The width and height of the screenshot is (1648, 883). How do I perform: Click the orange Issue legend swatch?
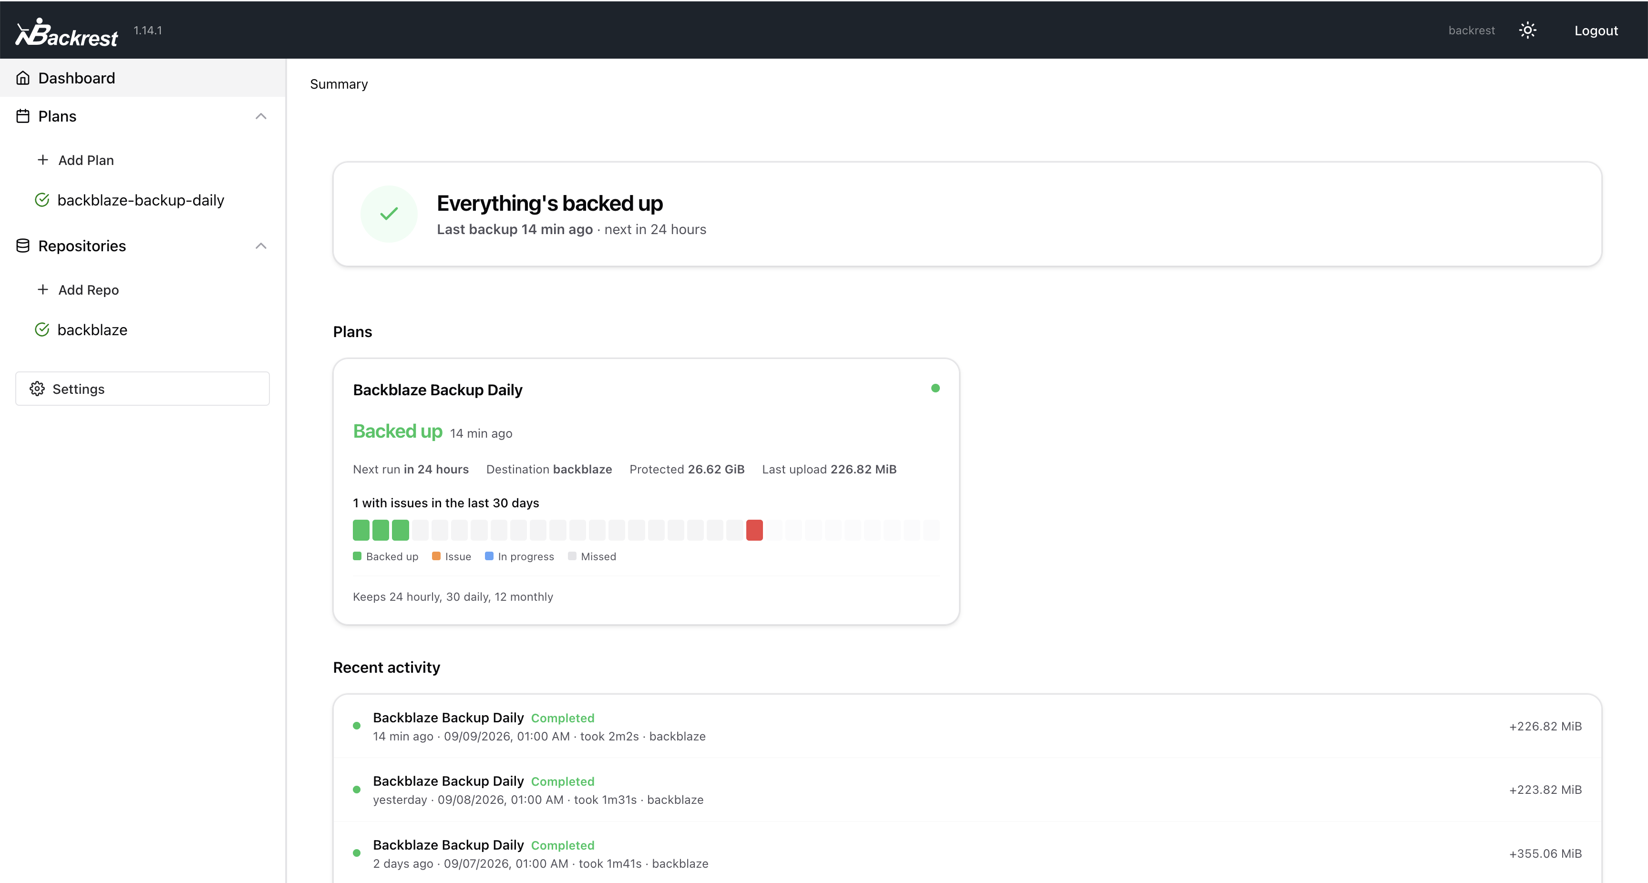click(x=436, y=556)
